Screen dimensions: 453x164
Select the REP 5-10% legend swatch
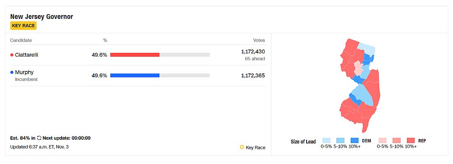pos(396,141)
